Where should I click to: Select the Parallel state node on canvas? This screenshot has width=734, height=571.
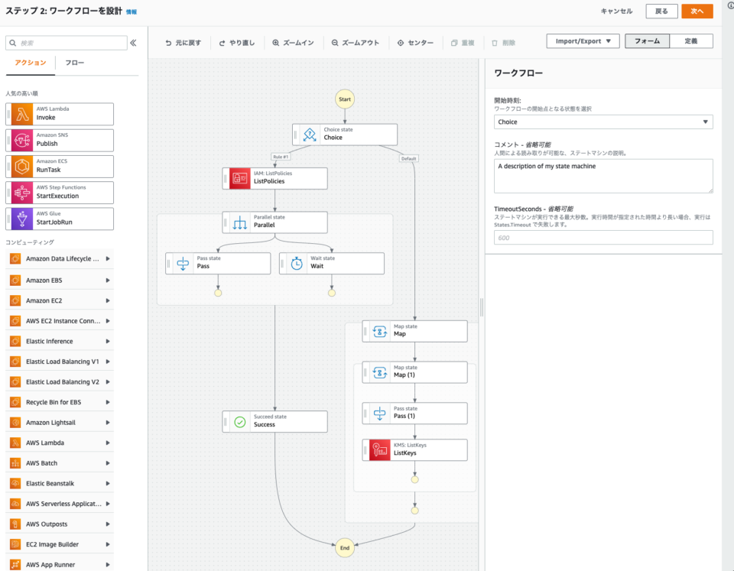pyautogui.click(x=274, y=222)
